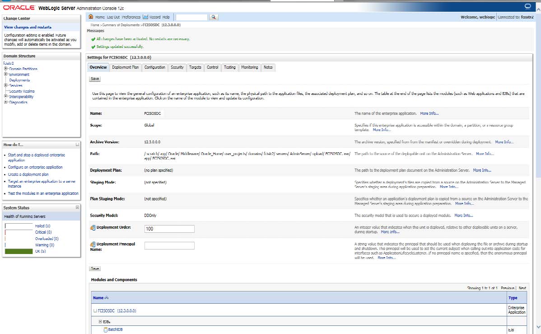Image resolution: width=541 pixels, height=334 pixels.
Task: Open the Notes tab
Action: click(x=268, y=67)
